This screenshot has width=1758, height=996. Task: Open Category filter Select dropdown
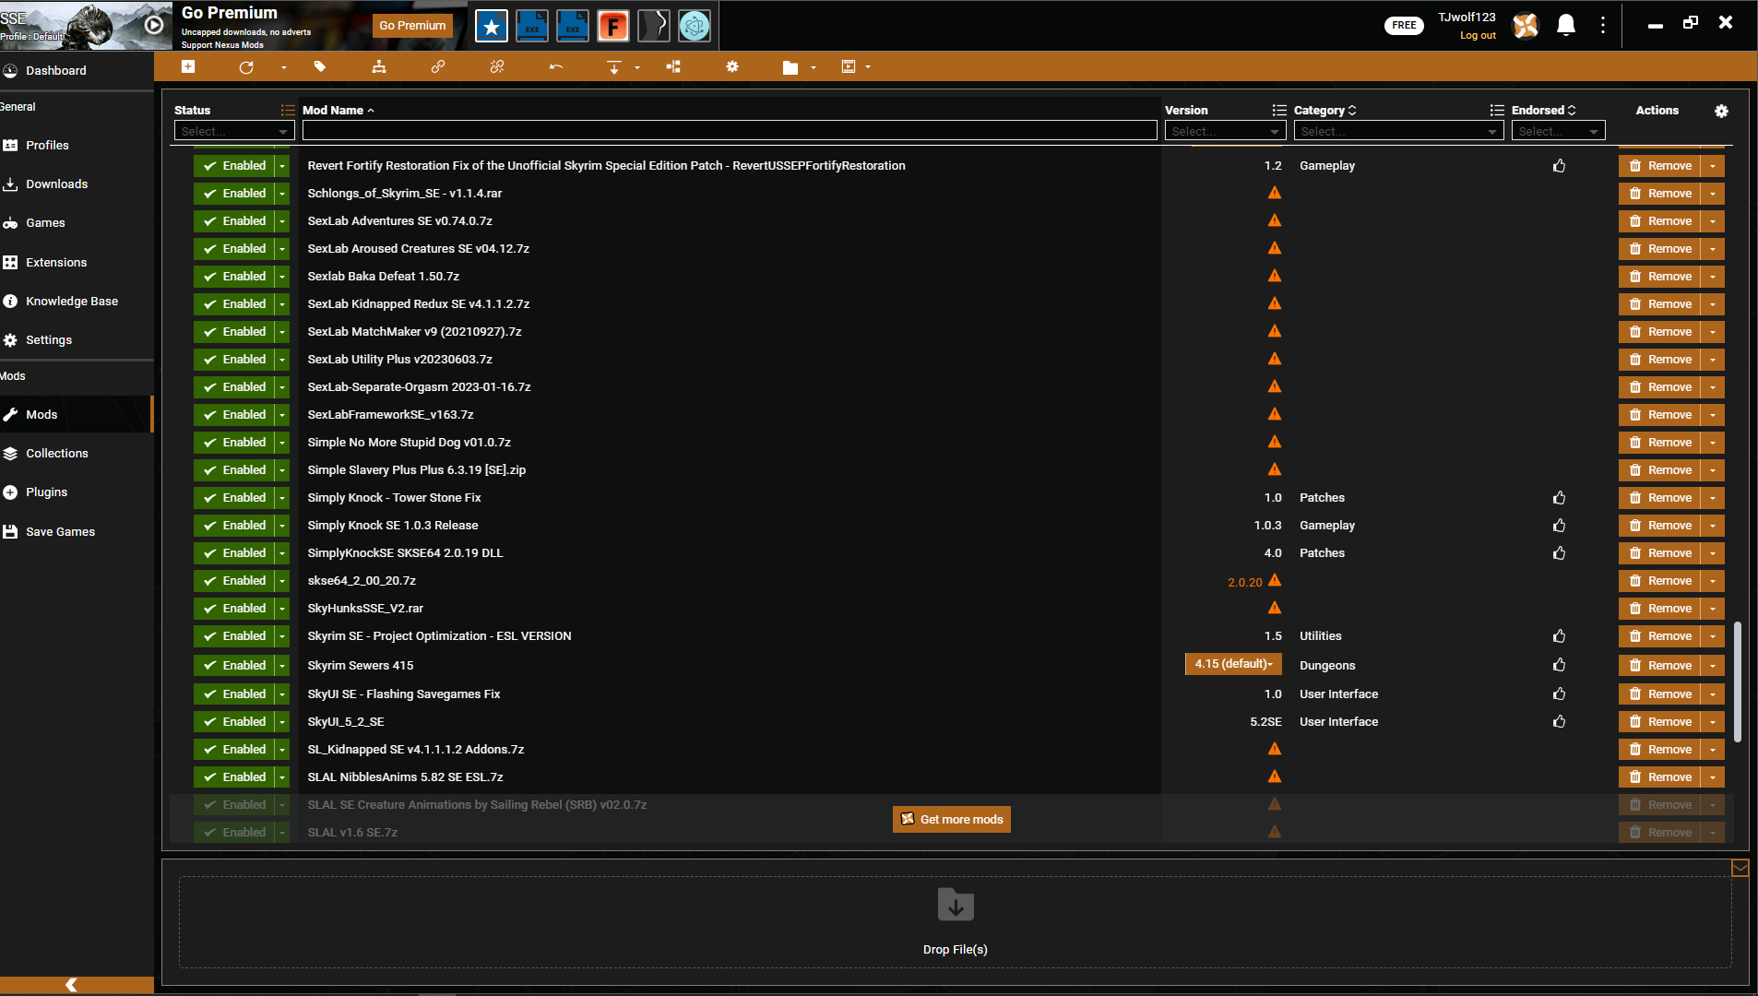pos(1398,131)
